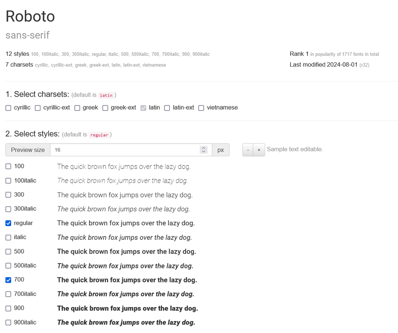Click the latin charset checkbox
398x333 pixels.
143,108
